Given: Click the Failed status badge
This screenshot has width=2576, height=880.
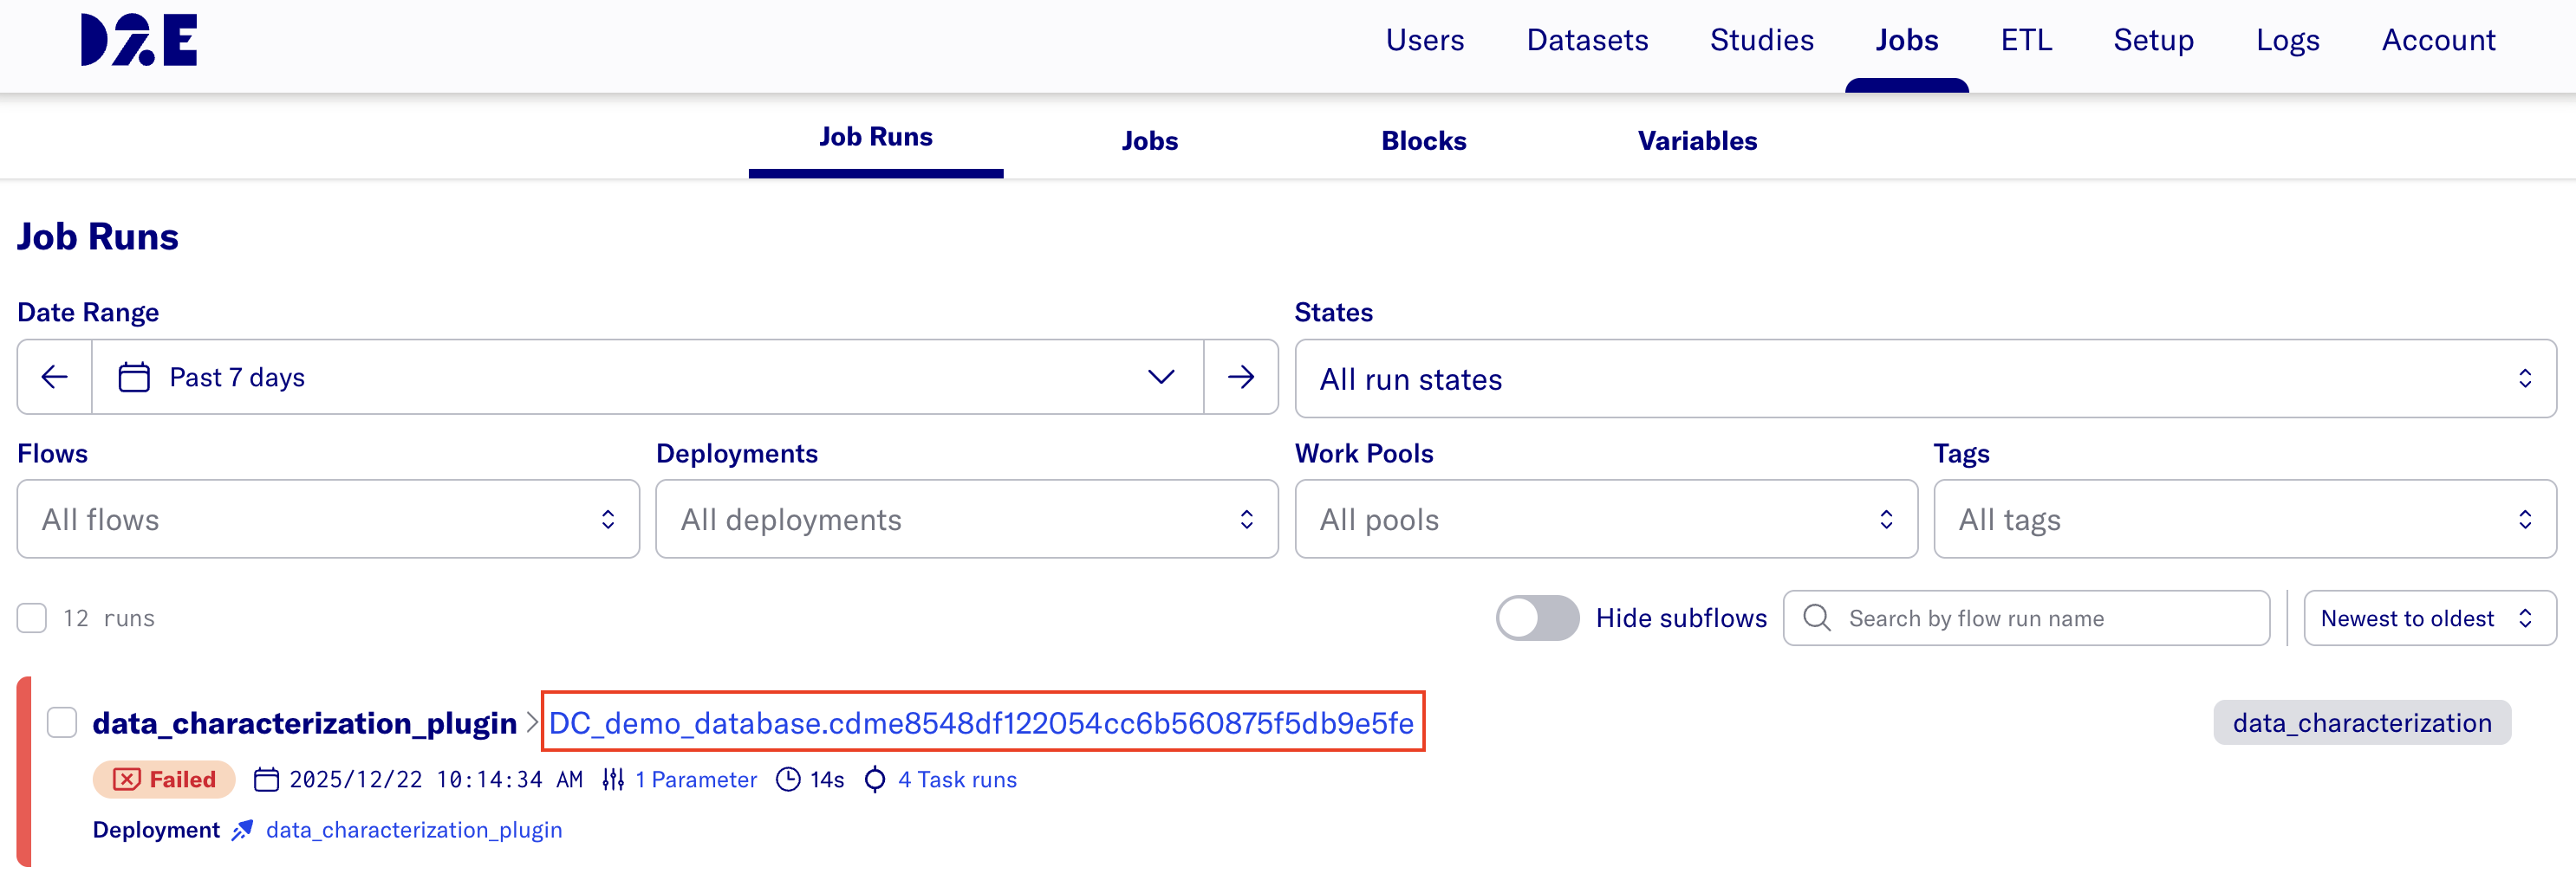Looking at the screenshot, I should (x=165, y=780).
